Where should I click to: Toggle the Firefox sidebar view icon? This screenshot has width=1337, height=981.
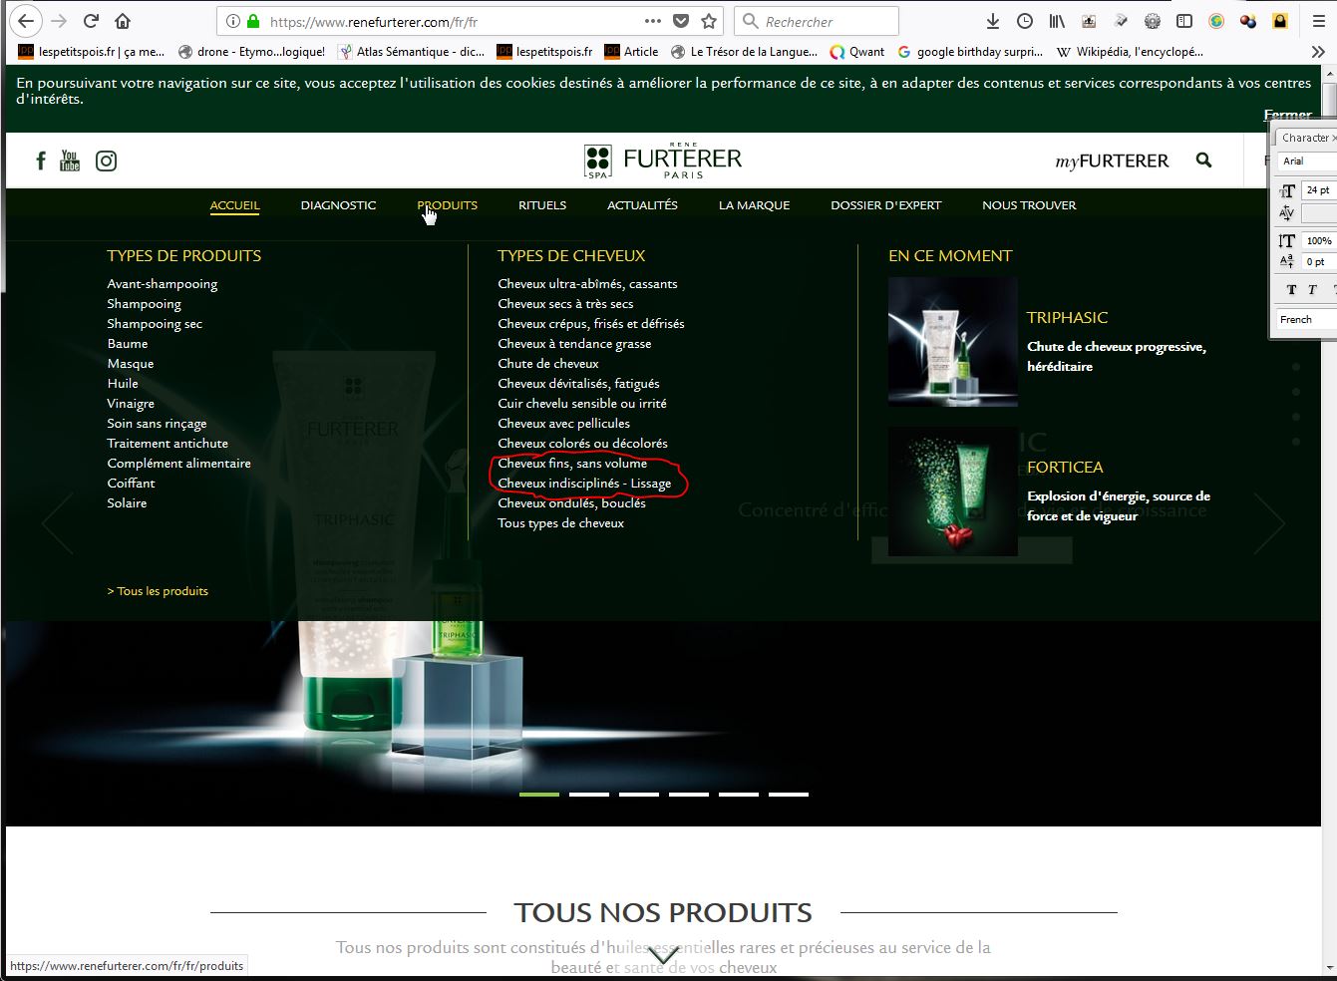[x=1184, y=21]
